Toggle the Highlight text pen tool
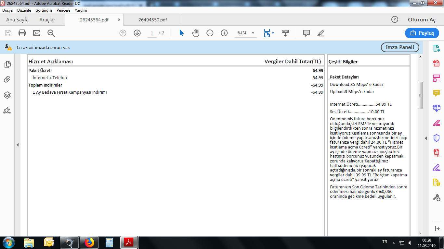 tap(321, 33)
